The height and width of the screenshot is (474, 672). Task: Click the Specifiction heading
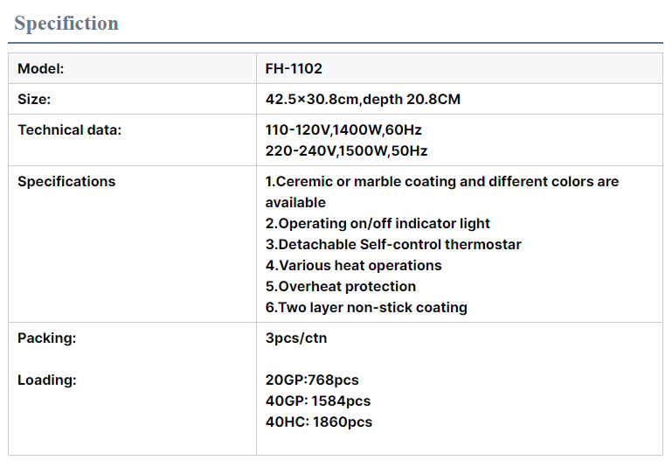66,23
